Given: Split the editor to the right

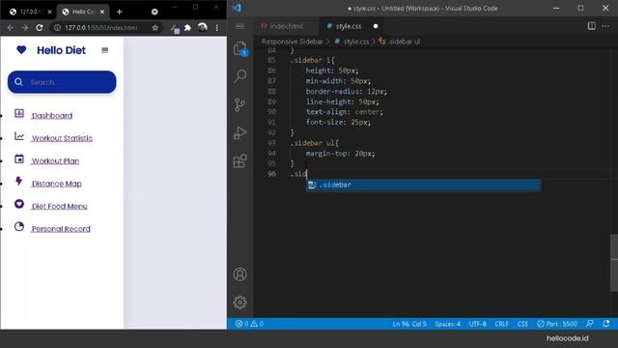Looking at the screenshot, I should 592,26.
